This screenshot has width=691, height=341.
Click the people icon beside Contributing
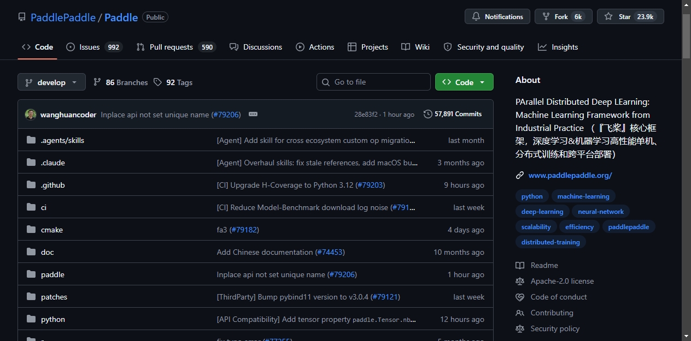coord(520,313)
